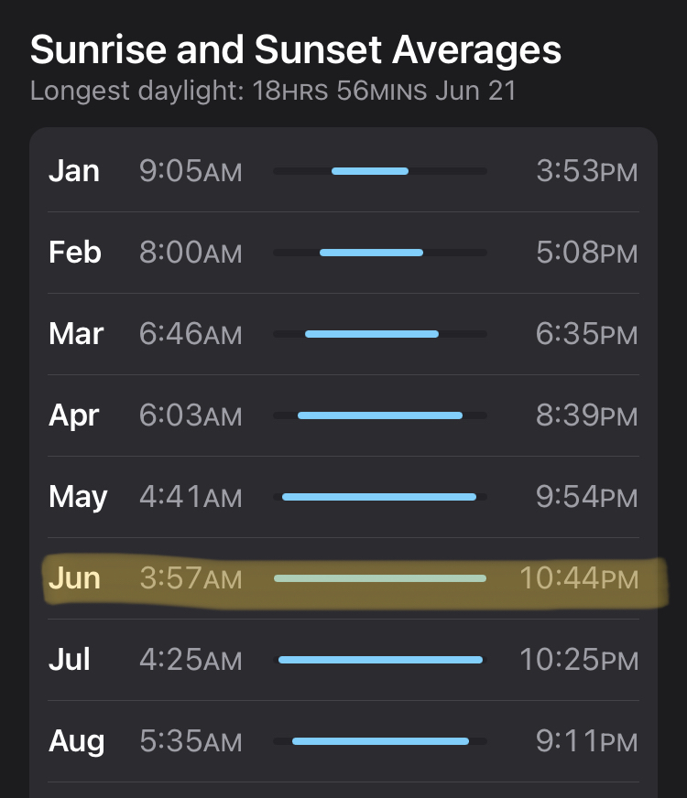Click the June daylight duration bar
The height and width of the screenshot is (798, 687).
[380, 578]
